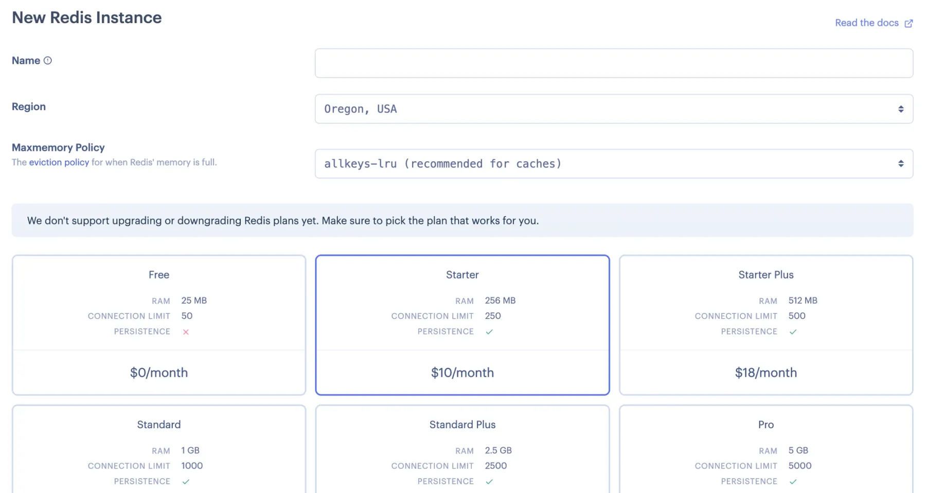This screenshot has height=493, width=926.
Task: Open the Read the docs page
Action: click(x=867, y=23)
